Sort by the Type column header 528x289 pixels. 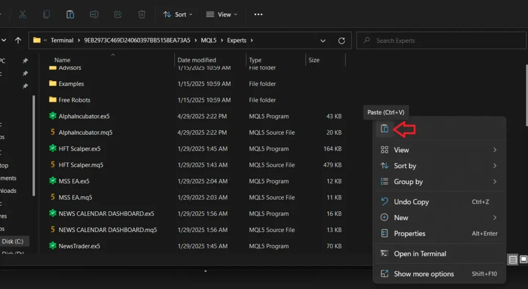click(255, 60)
